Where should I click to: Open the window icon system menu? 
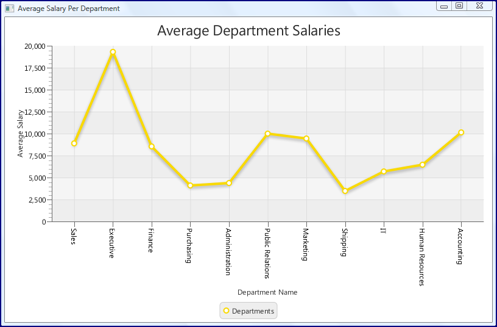[x=10, y=9]
